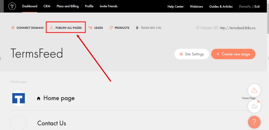This screenshot has height=130, width=269.
Task: Go to Plans and Billing
Action: pos(68,6)
